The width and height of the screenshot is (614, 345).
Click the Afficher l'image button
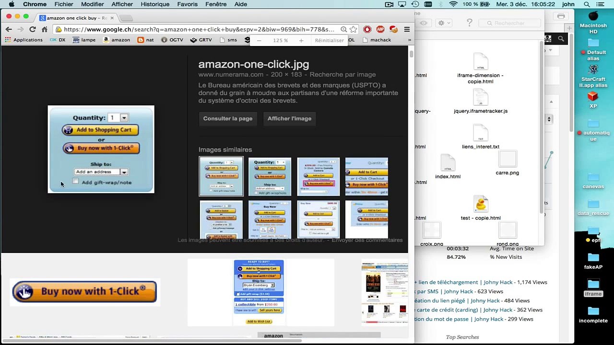(x=289, y=119)
